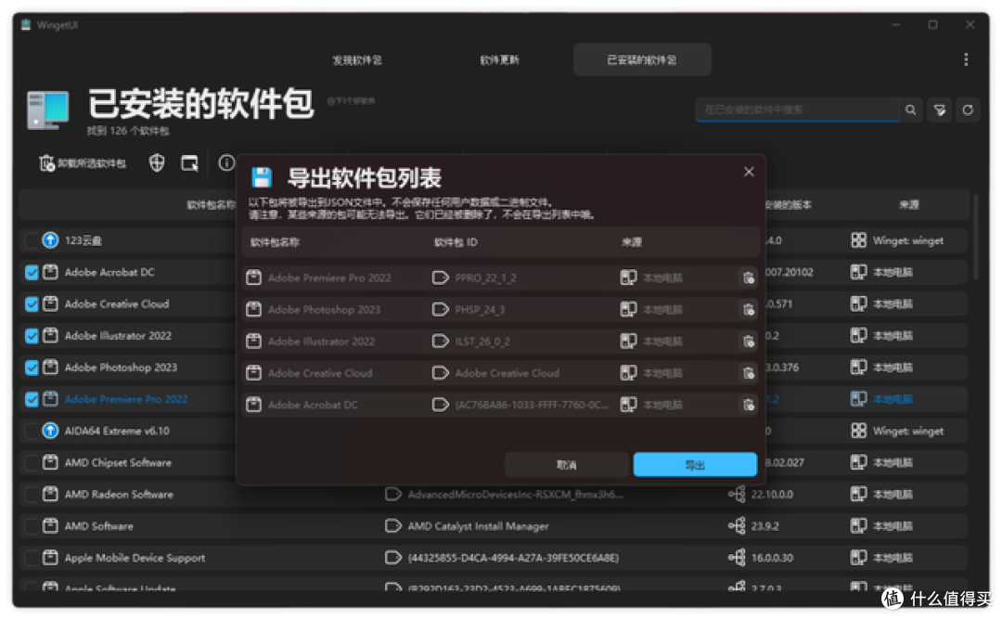Screen dimensions: 1002x620
Task: Close the export package list dialog
Action: pos(749,172)
